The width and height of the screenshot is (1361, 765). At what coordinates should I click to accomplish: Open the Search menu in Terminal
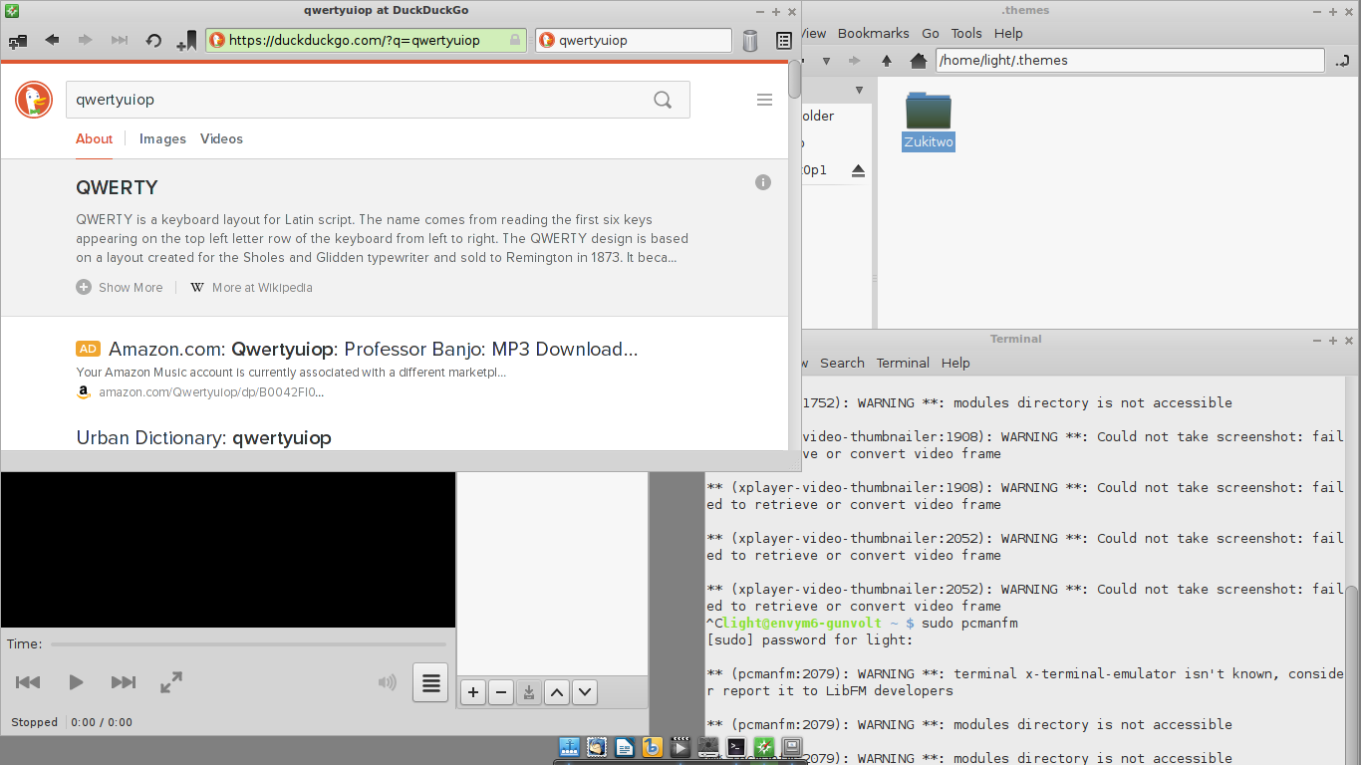coord(842,363)
